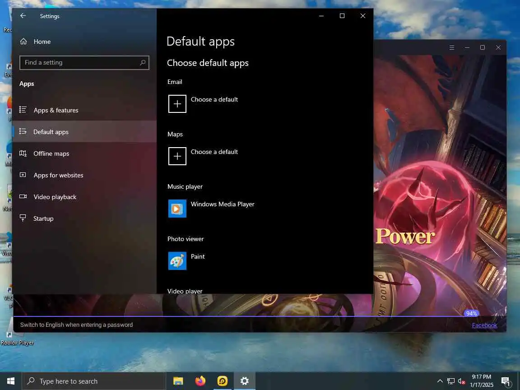This screenshot has width=520, height=390.
Task: Open the Windows Start menu
Action: point(11,381)
